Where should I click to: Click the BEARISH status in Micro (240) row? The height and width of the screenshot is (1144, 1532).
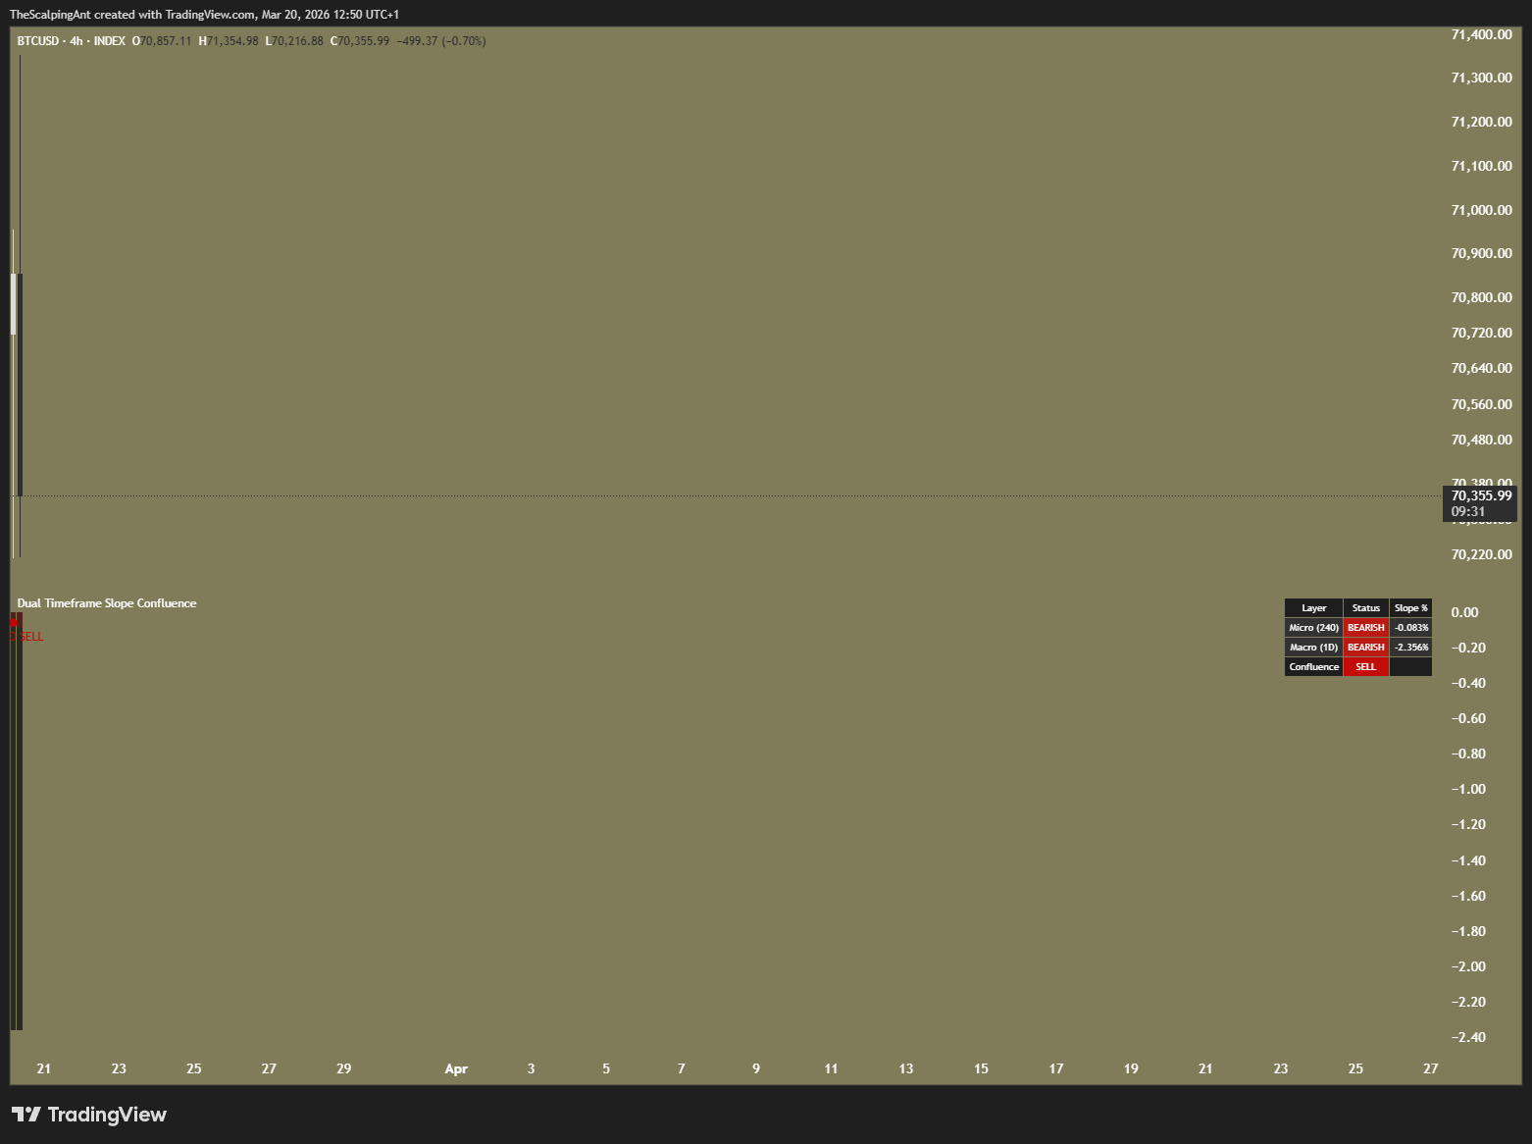click(1366, 628)
